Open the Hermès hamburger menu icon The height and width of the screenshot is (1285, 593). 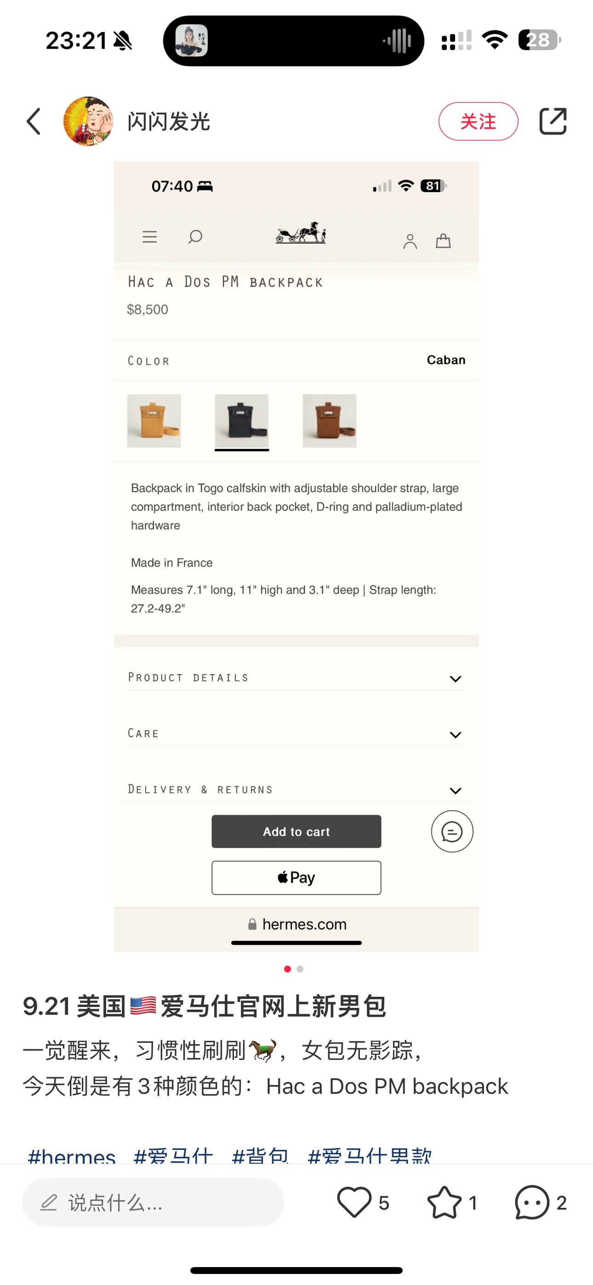coord(150,236)
